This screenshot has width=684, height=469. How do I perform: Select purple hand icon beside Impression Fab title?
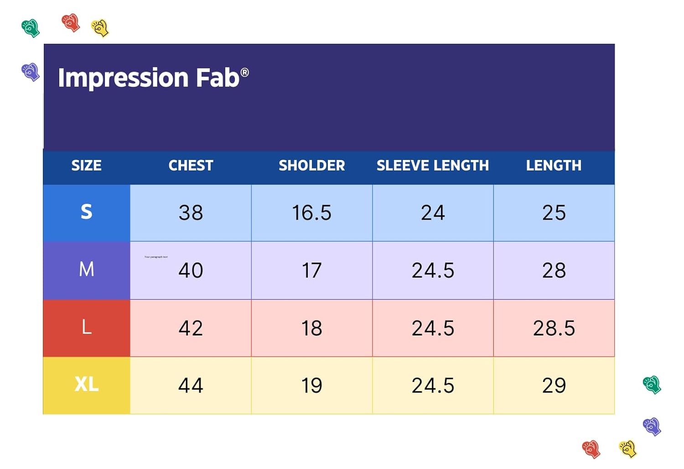[31, 72]
